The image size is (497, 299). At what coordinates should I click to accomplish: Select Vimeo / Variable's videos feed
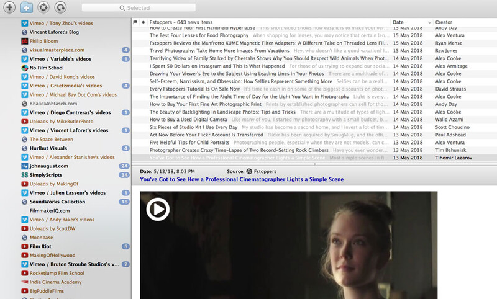tap(60, 59)
